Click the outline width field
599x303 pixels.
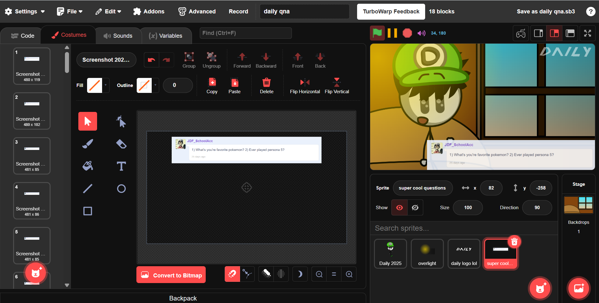pos(178,85)
